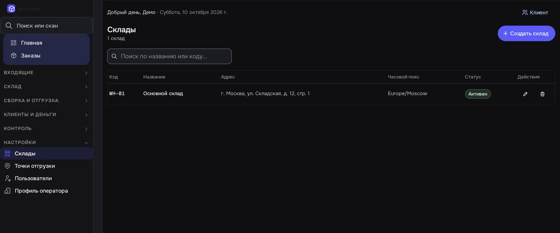Click the 1 склад count text

point(116,38)
